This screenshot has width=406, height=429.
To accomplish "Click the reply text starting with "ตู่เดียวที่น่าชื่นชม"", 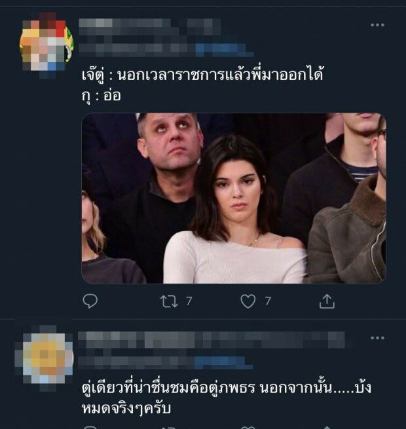I will click(x=227, y=398).
